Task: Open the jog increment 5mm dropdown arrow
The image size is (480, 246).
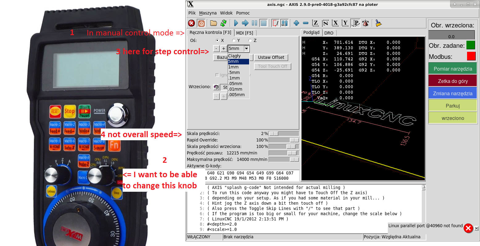Action: [246, 48]
